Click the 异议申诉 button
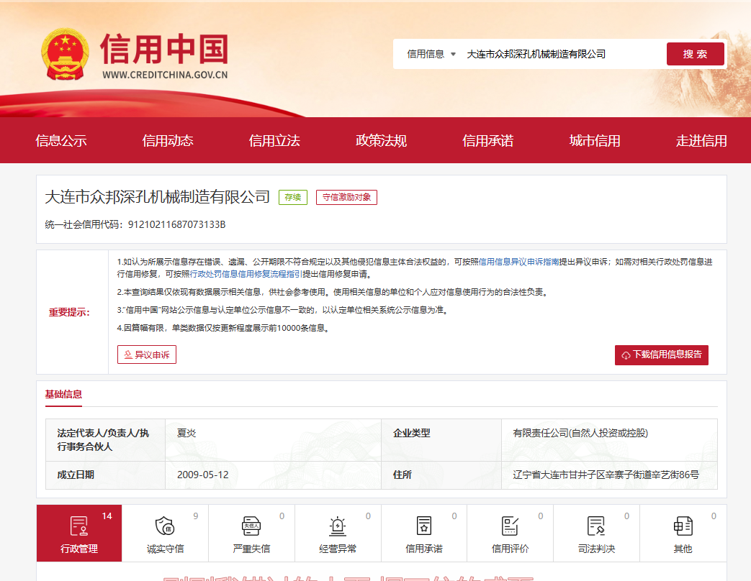 tap(147, 354)
